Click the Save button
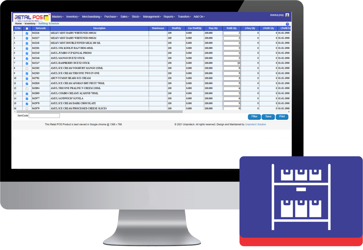 (268, 117)
